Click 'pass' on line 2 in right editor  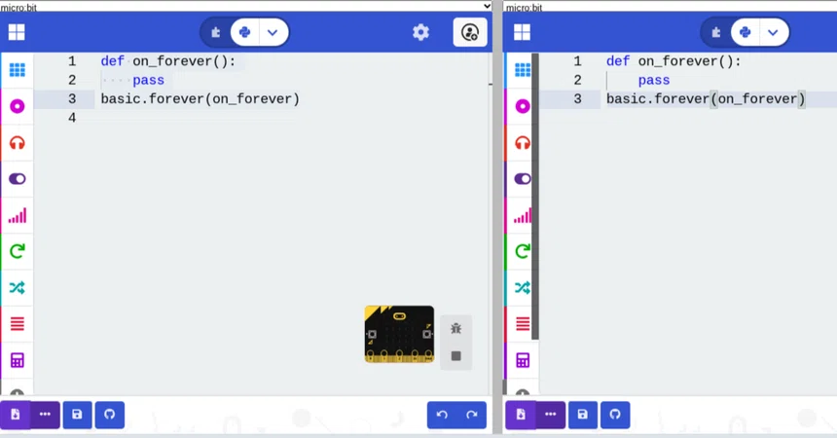coord(654,80)
